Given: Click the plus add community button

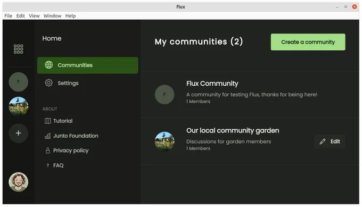Looking at the screenshot, I should pyautogui.click(x=18, y=133).
